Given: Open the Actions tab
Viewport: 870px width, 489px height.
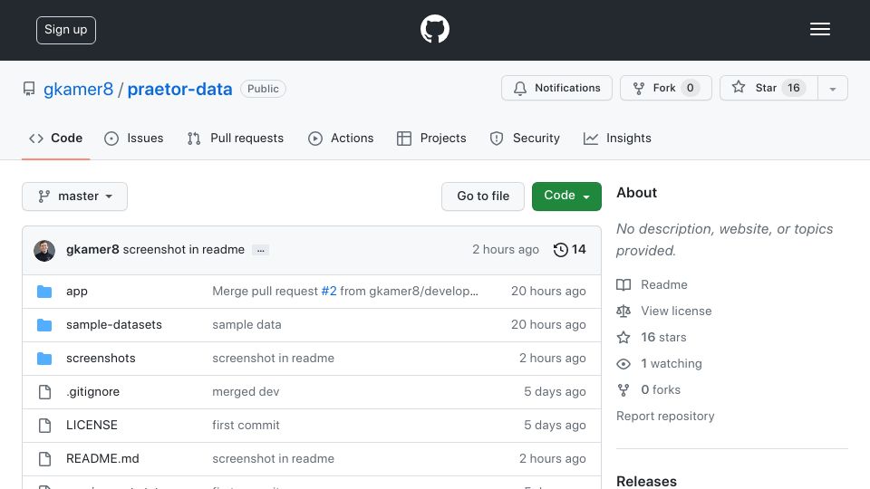Looking at the screenshot, I should click(341, 138).
